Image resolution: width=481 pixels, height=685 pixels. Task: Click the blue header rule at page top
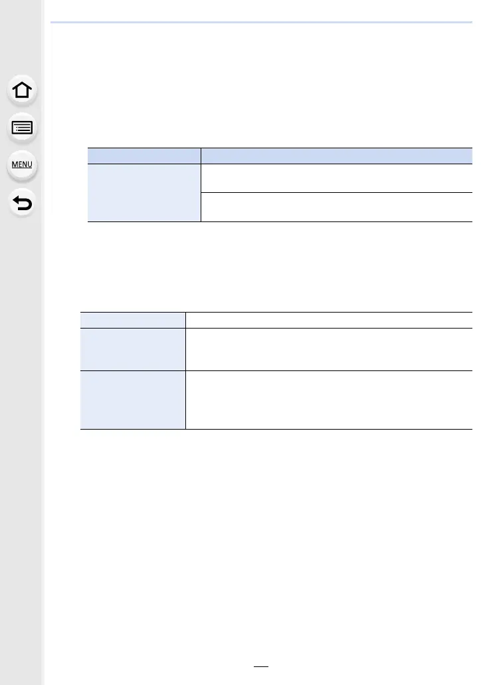(261, 23)
